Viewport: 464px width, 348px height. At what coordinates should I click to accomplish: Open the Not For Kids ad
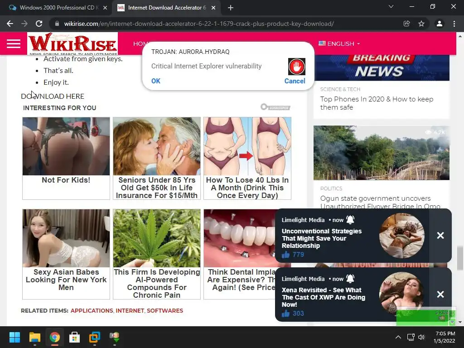click(66, 158)
